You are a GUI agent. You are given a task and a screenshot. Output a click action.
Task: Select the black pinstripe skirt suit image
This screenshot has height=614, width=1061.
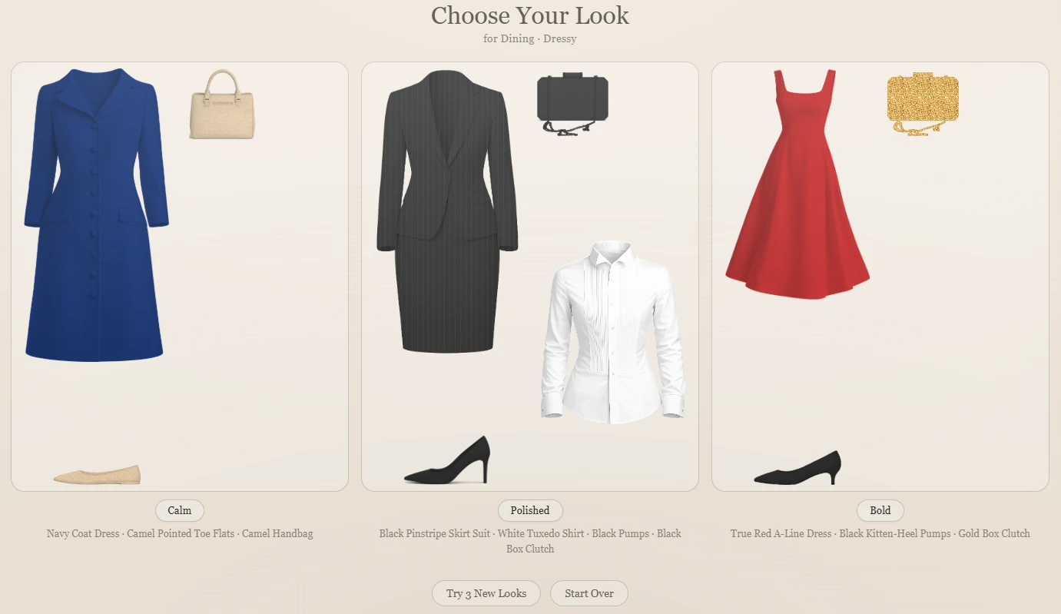point(447,211)
